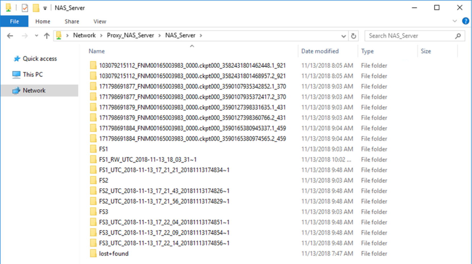
Task: Select the lost+found folder name
Action: click(114, 254)
